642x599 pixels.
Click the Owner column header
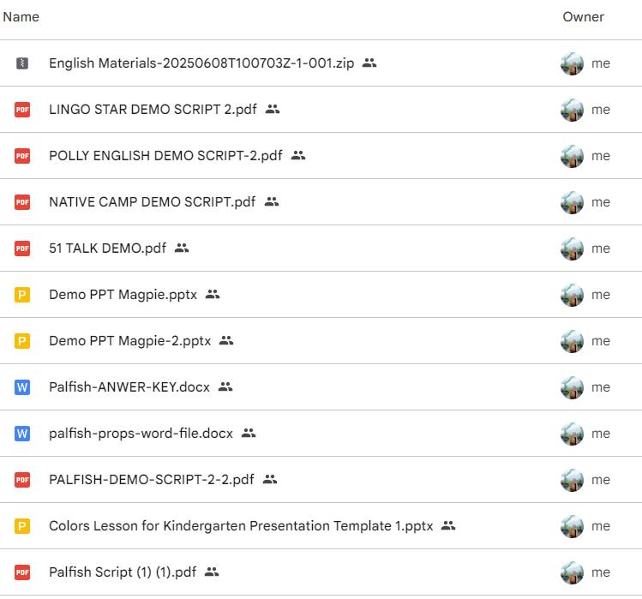(583, 17)
